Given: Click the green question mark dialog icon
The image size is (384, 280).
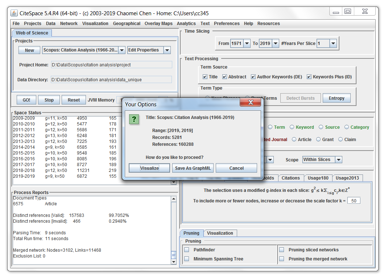Looking at the screenshot, I should click(134, 119).
